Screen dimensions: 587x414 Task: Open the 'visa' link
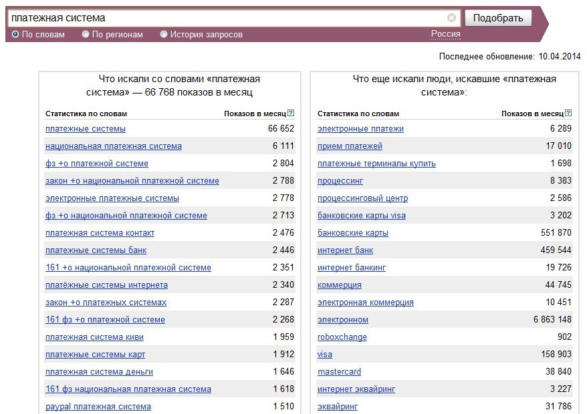point(324,355)
